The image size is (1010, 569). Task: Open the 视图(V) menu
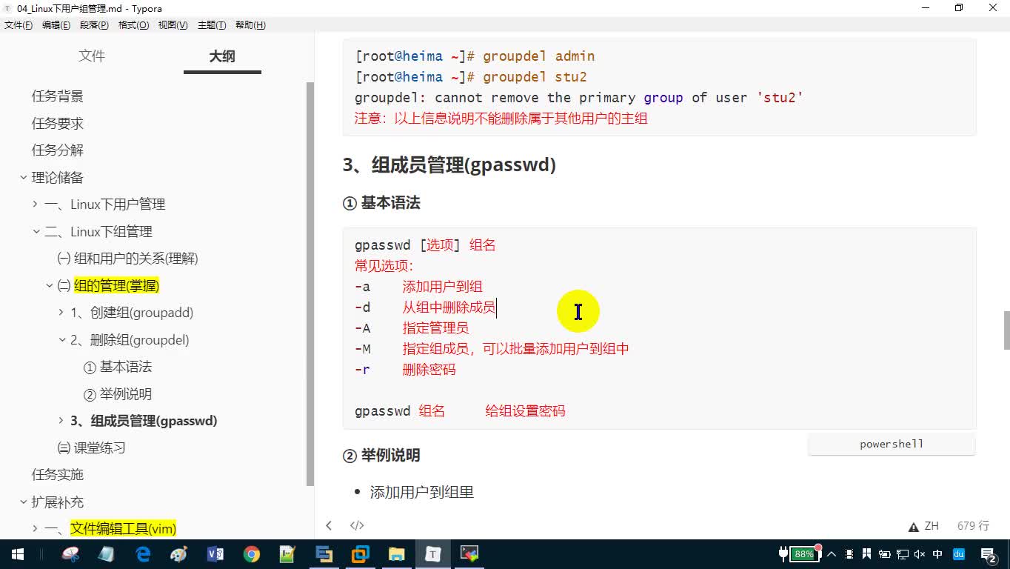click(173, 25)
